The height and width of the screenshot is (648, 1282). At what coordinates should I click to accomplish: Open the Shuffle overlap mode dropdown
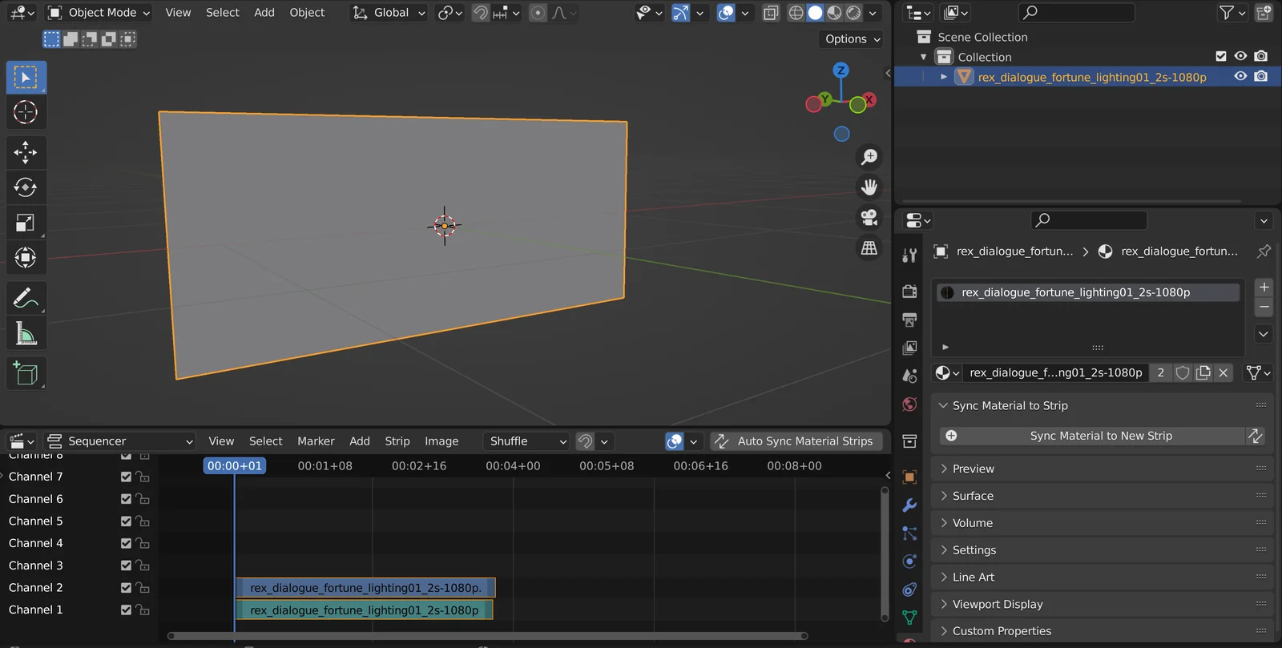pos(526,441)
